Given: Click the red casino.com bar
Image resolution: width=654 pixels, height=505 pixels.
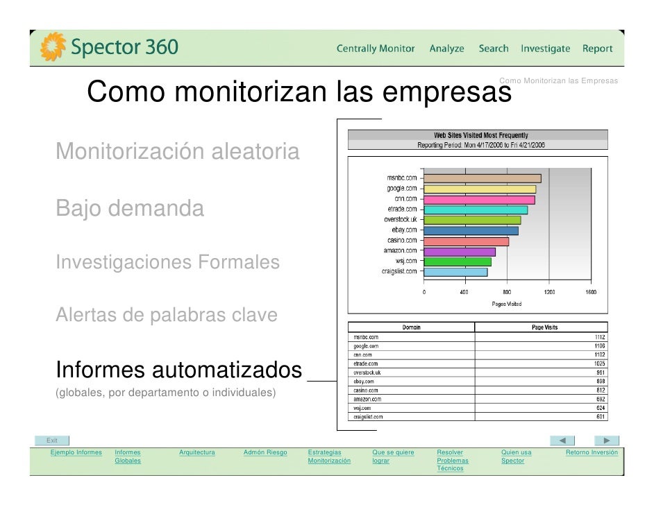Looking at the screenshot, I should pyautogui.click(x=467, y=241).
